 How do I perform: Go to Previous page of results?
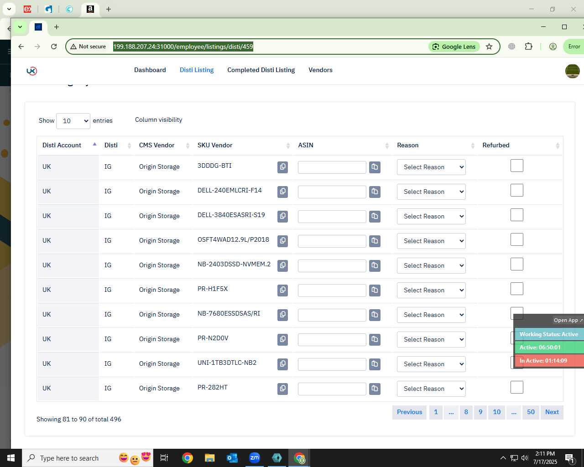tap(409, 412)
